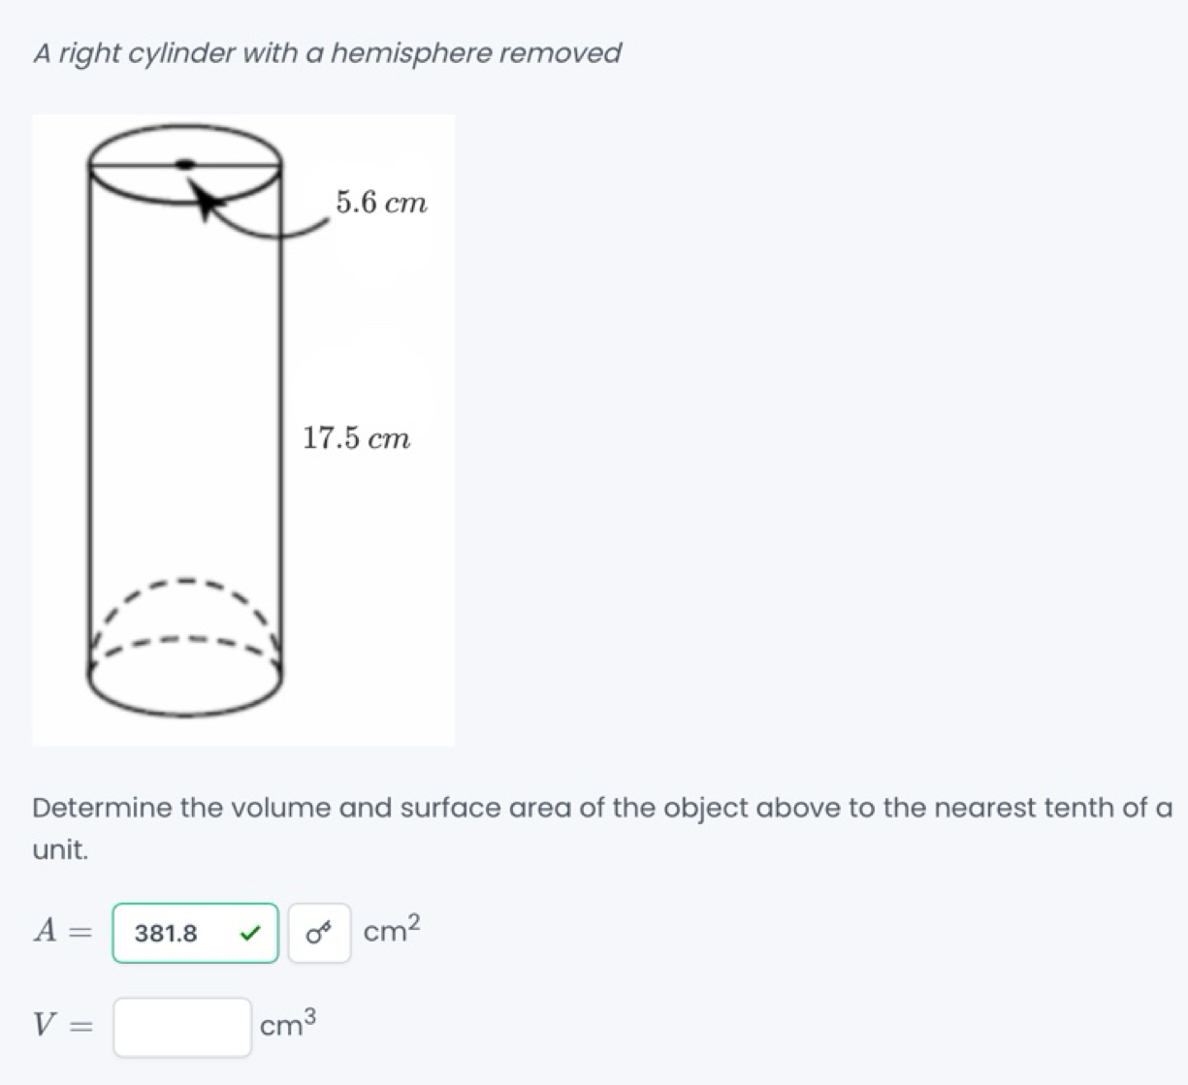Click the key icon beside the area answer
1188x1085 pixels.
pos(320,934)
